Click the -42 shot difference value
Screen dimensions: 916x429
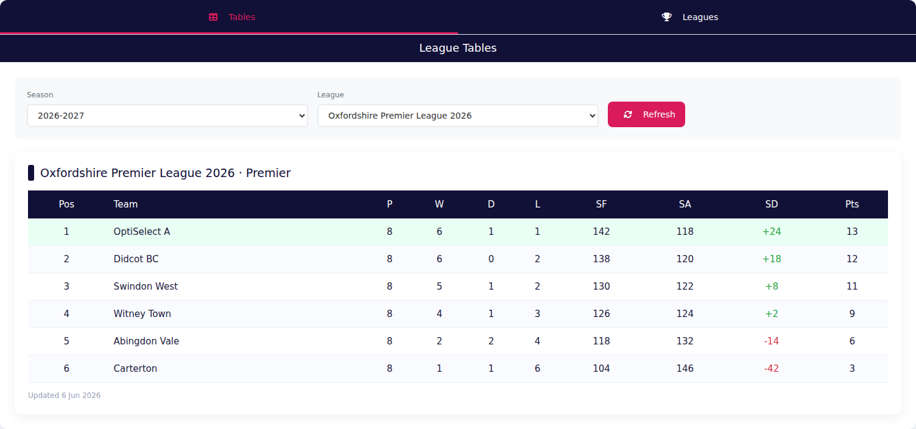pyautogui.click(x=772, y=369)
